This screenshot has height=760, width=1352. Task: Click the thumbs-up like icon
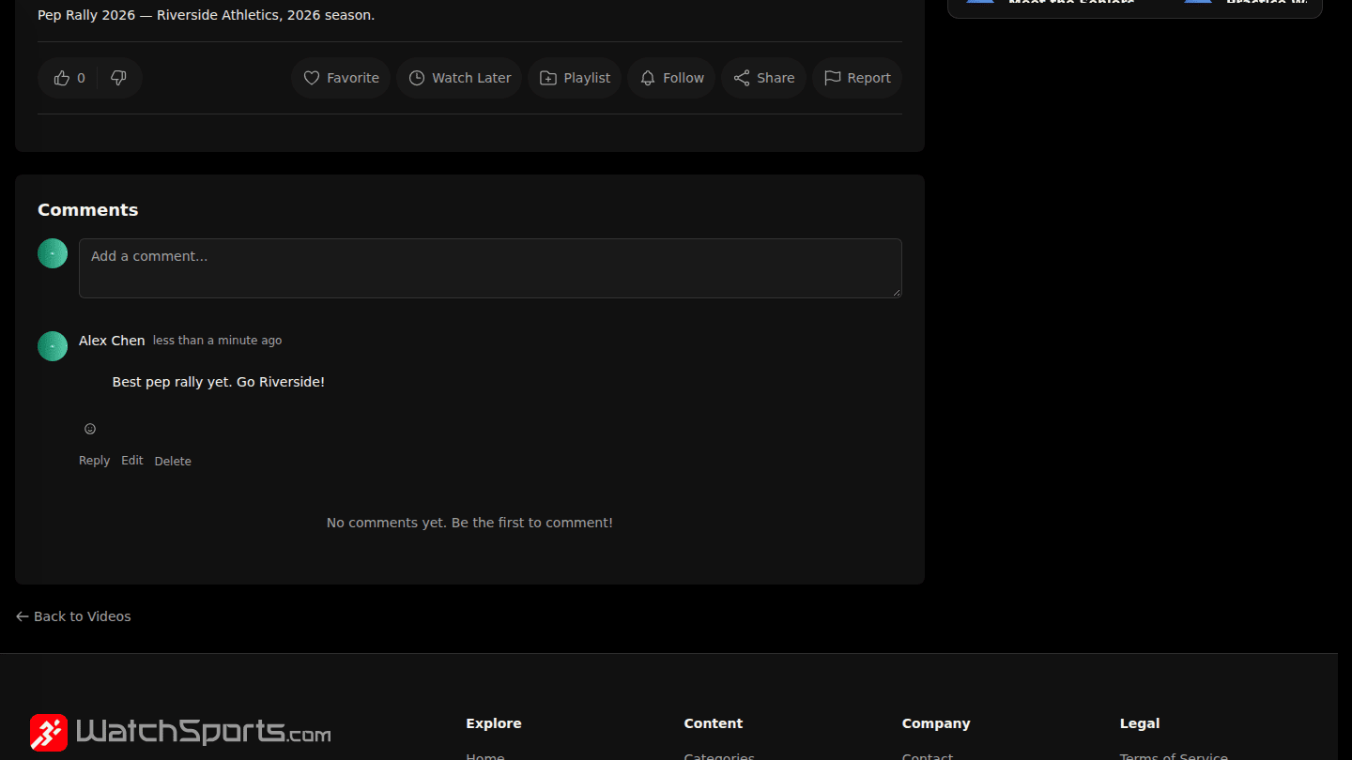(x=62, y=78)
